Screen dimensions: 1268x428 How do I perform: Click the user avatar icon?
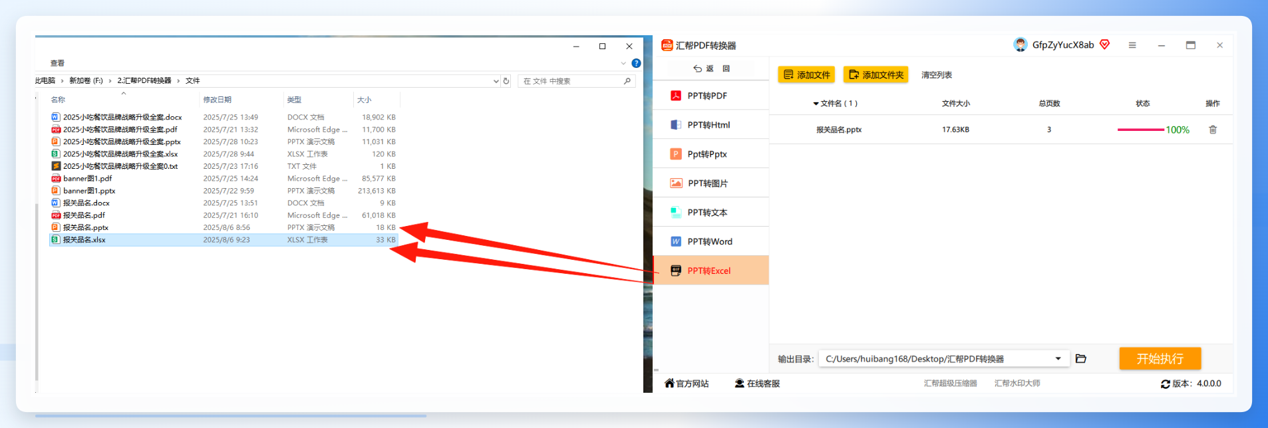(1020, 45)
